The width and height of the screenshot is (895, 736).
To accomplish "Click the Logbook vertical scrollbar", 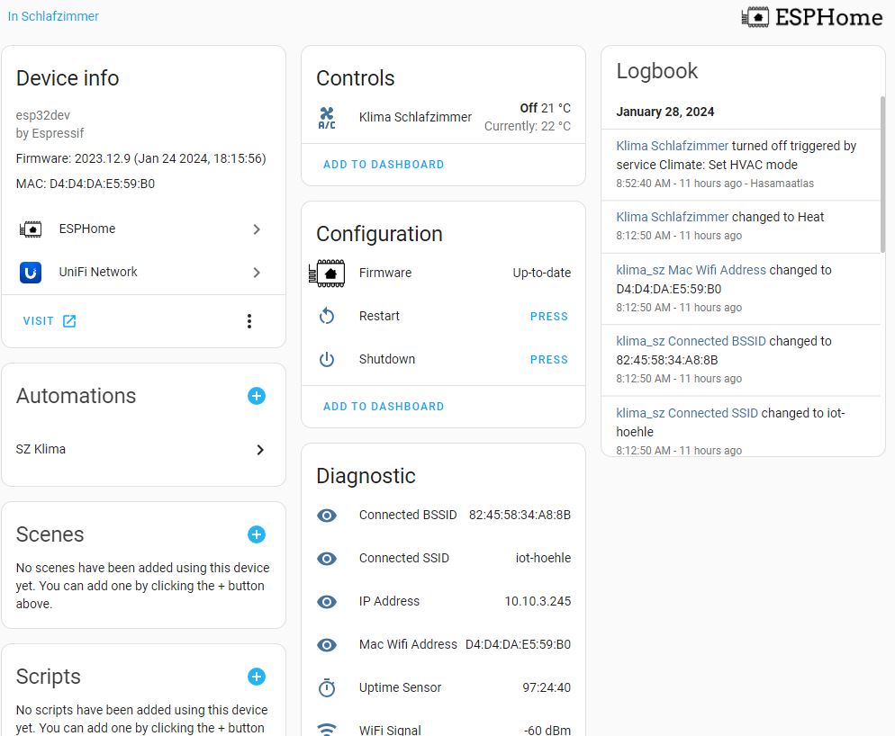I will point(882,175).
